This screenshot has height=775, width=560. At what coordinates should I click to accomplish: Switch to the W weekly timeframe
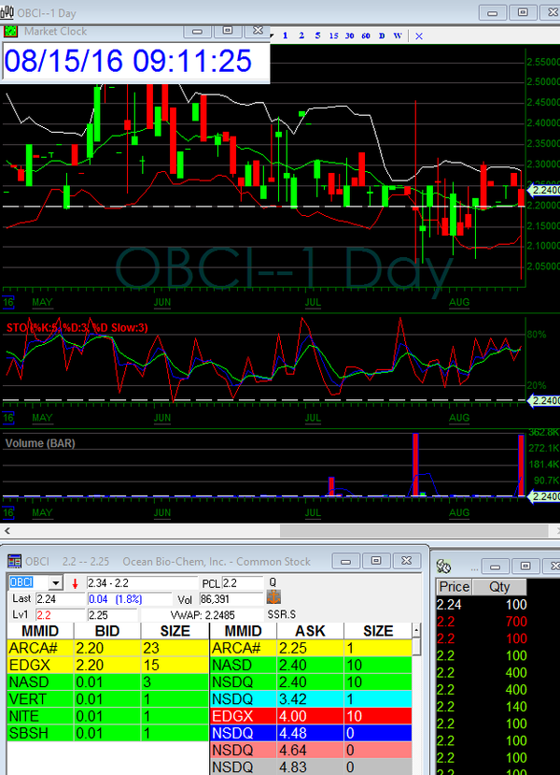click(x=398, y=36)
